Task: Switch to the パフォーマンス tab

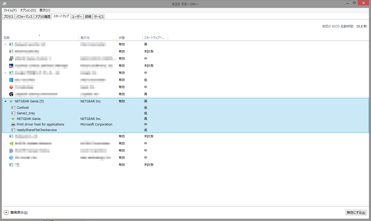Action: [x=24, y=17]
